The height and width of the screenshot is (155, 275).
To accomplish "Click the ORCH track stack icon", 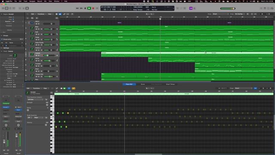I will tap(32, 23).
